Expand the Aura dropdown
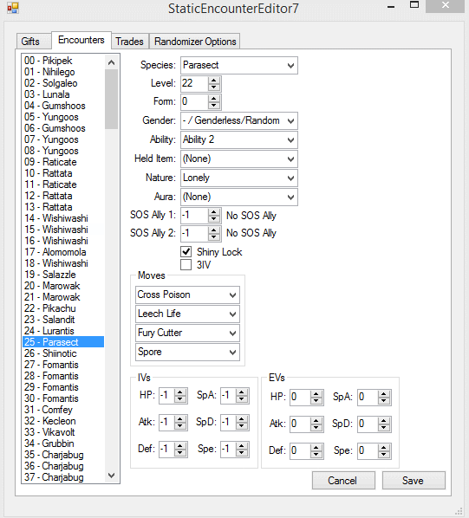Screen dimensions: 469x518 click(x=239, y=197)
